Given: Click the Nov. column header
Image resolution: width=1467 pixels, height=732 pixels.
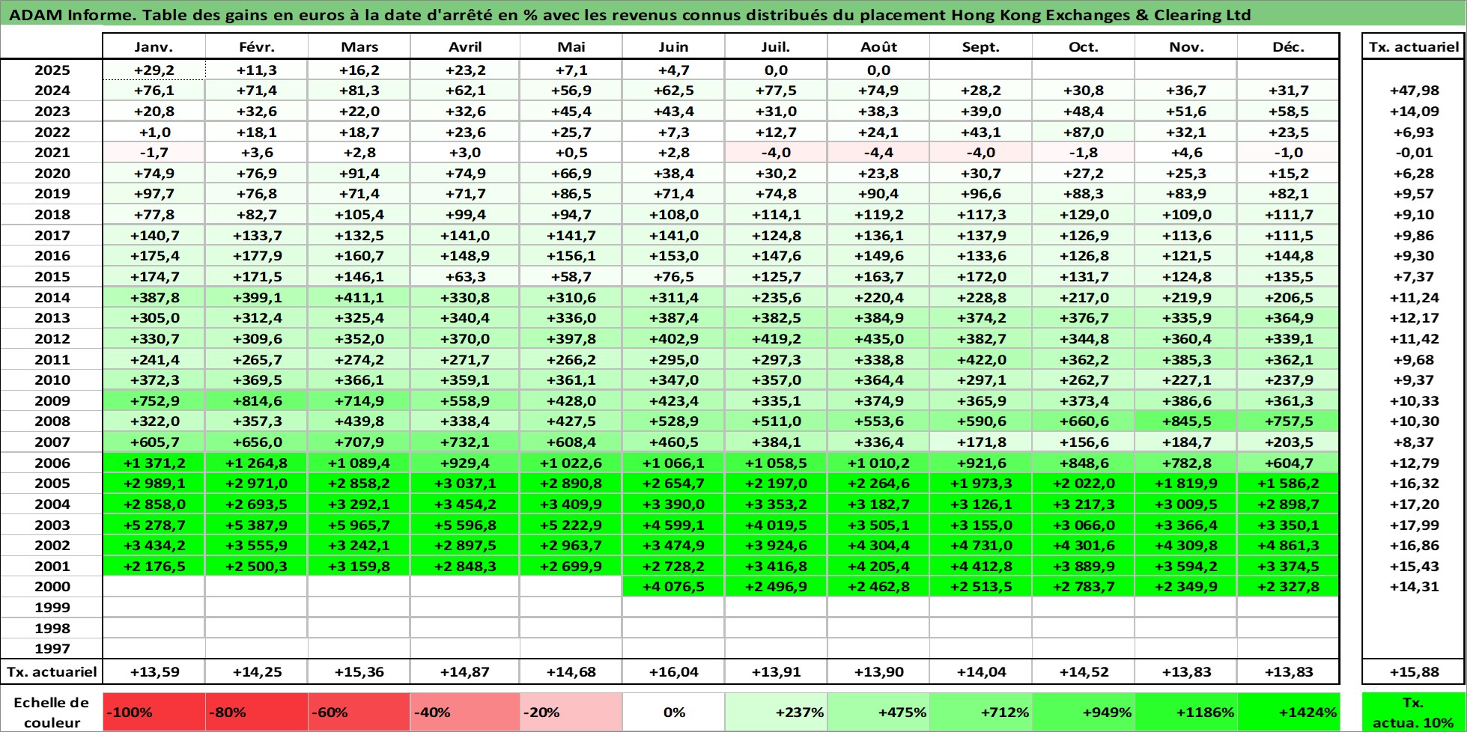Looking at the screenshot, I should click(x=1186, y=46).
